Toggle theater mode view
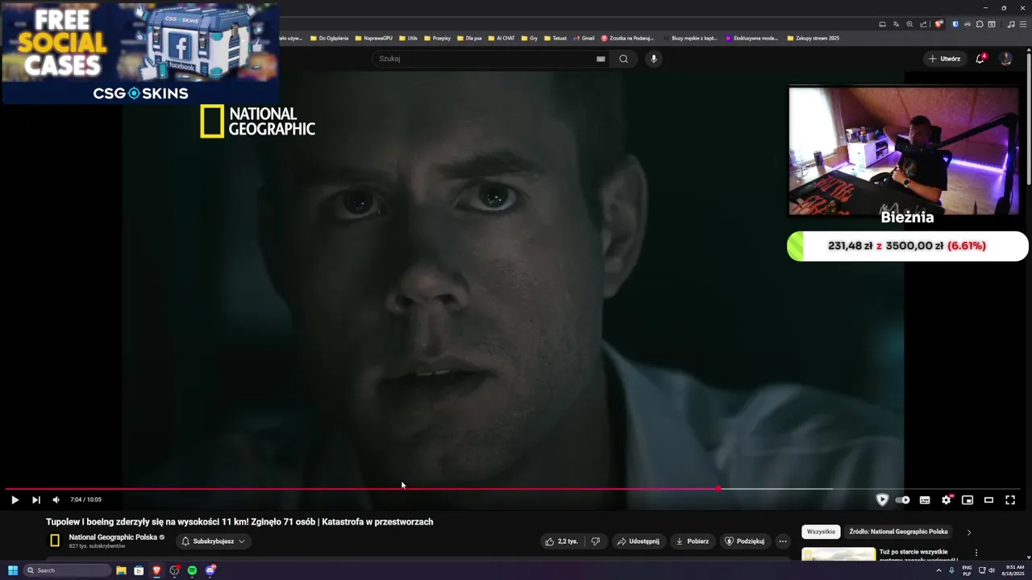Image resolution: width=1032 pixels, height=580 pixels. click(x=988, y=499)
